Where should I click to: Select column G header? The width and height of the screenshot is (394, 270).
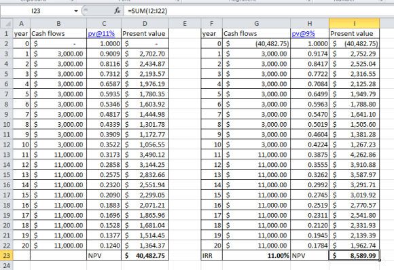tap(256, 24)
